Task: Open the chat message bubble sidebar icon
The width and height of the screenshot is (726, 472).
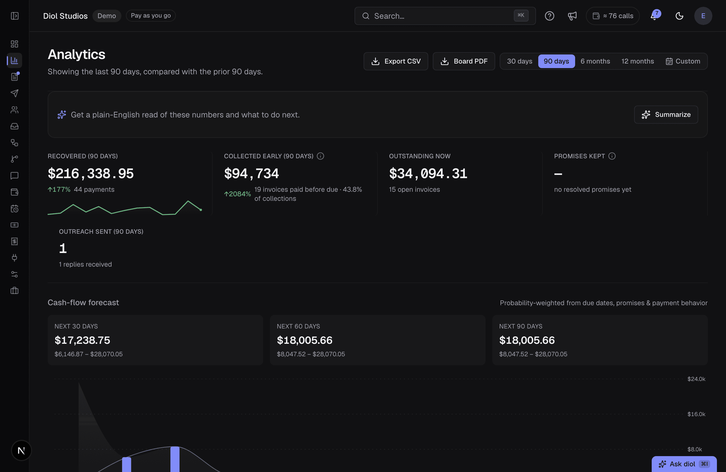Action: [x=14, y=175]
